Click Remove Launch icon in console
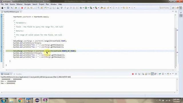The height and width of the screenshot is (103, 183). (136, 74)
